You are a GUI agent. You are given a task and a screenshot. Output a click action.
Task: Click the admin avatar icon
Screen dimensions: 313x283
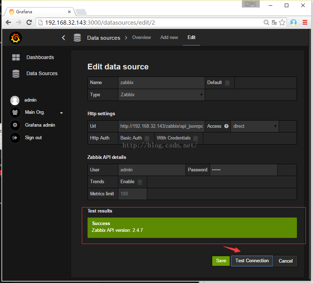[15, 100]
